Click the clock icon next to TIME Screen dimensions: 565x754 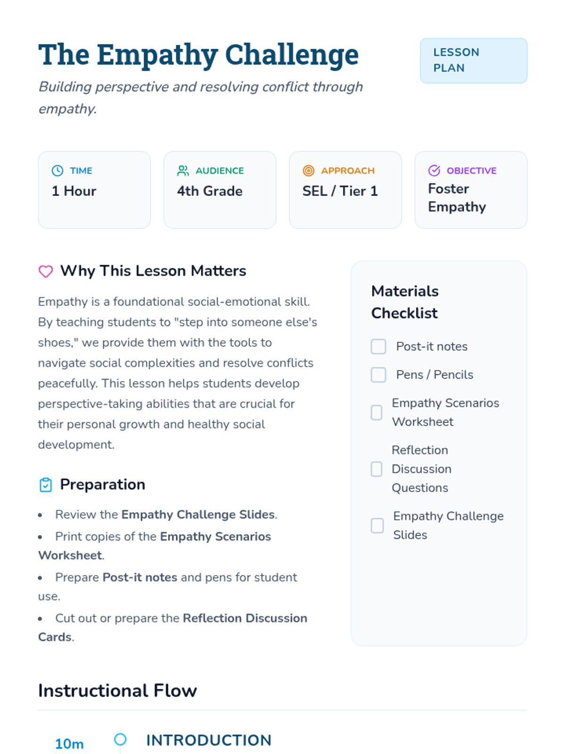click(57, 171)
